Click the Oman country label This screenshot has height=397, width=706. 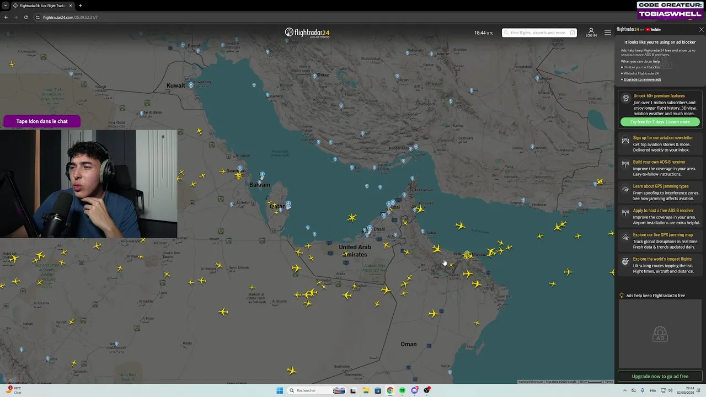click(409, 344)
